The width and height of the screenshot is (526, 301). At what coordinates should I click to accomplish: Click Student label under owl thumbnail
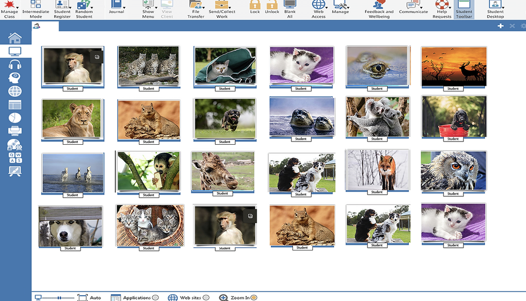coord(453,194)
